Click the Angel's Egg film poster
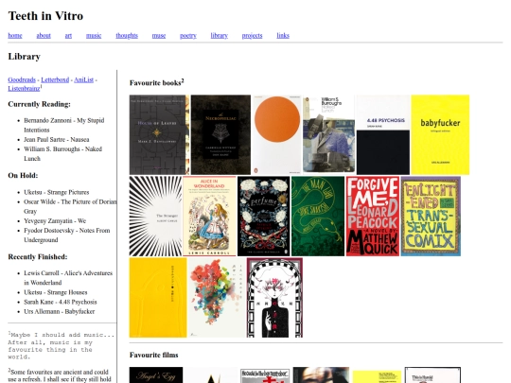 tap(156, 374)
